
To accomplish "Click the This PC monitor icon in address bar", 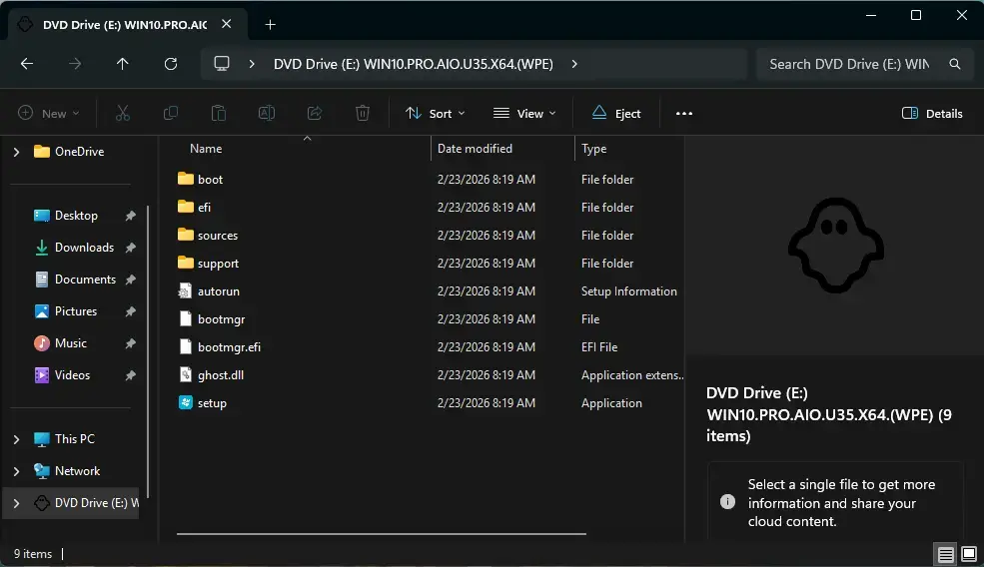I will click(x=222, y=63).
